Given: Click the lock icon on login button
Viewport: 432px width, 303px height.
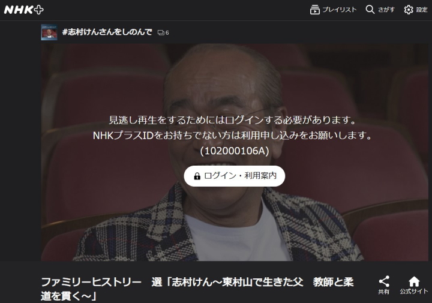Looking at the screenshot, I should [x=197, y=176].
